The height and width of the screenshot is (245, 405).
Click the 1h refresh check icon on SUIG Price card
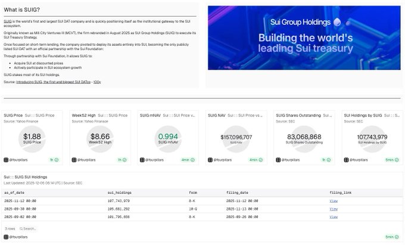[x=57, y=160]
